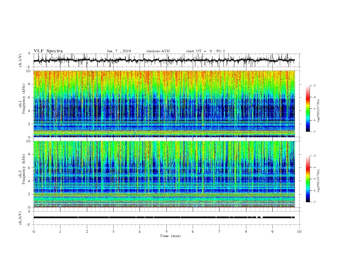The height and width of the screenshot is (260, 337).
Task: Click the "6" kHz tick on ch.2 axis
Action: pyautogui.click(x=29, y=167)
